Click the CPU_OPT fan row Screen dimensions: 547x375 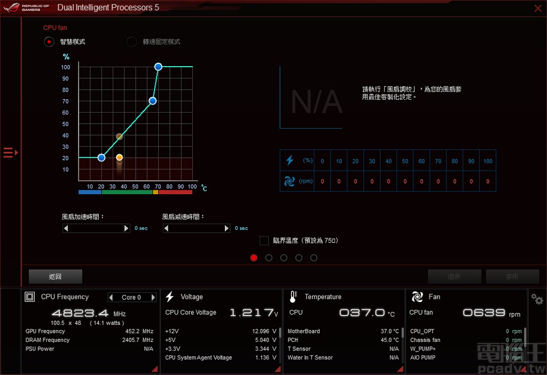[x=466, y=331]
